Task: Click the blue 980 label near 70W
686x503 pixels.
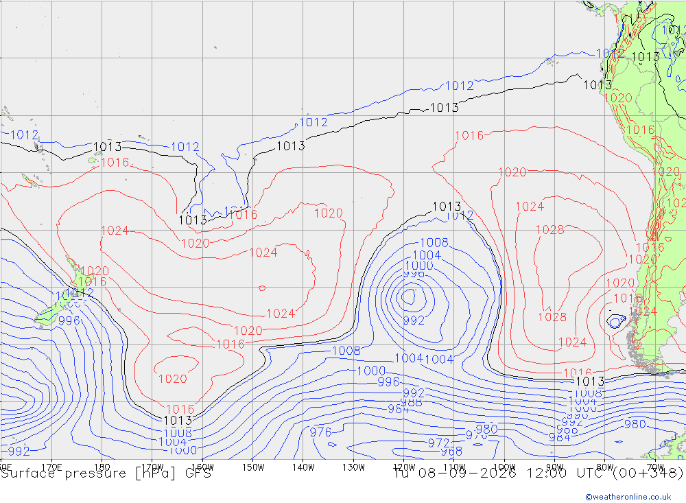Action: pos(635,424)
